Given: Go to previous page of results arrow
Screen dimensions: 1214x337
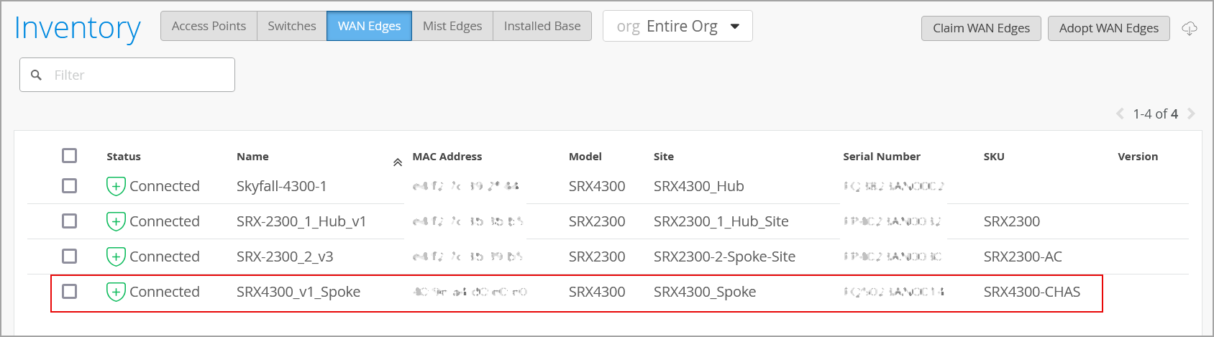Looking at the screenshot, I should (x=1120, y=114).
